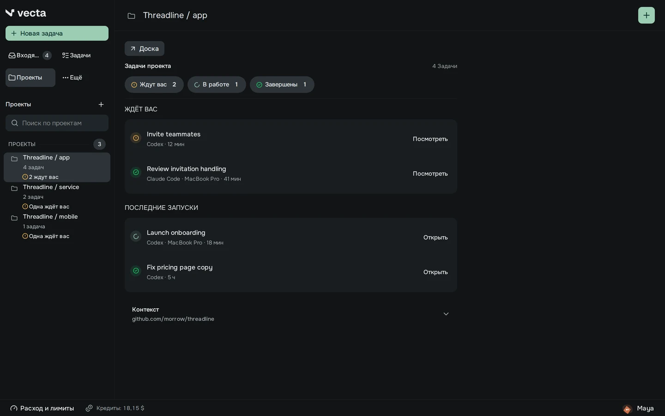Click the green check icon on Review invitation handling

tap(136, 172)
